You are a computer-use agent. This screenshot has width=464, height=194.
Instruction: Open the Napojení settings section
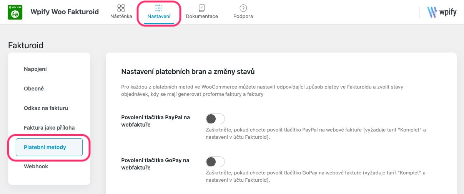(x=35, y=69)
